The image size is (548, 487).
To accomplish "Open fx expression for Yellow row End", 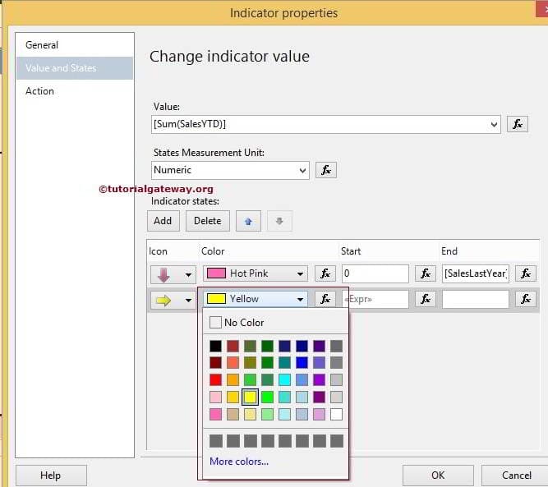I will point(526,299).
